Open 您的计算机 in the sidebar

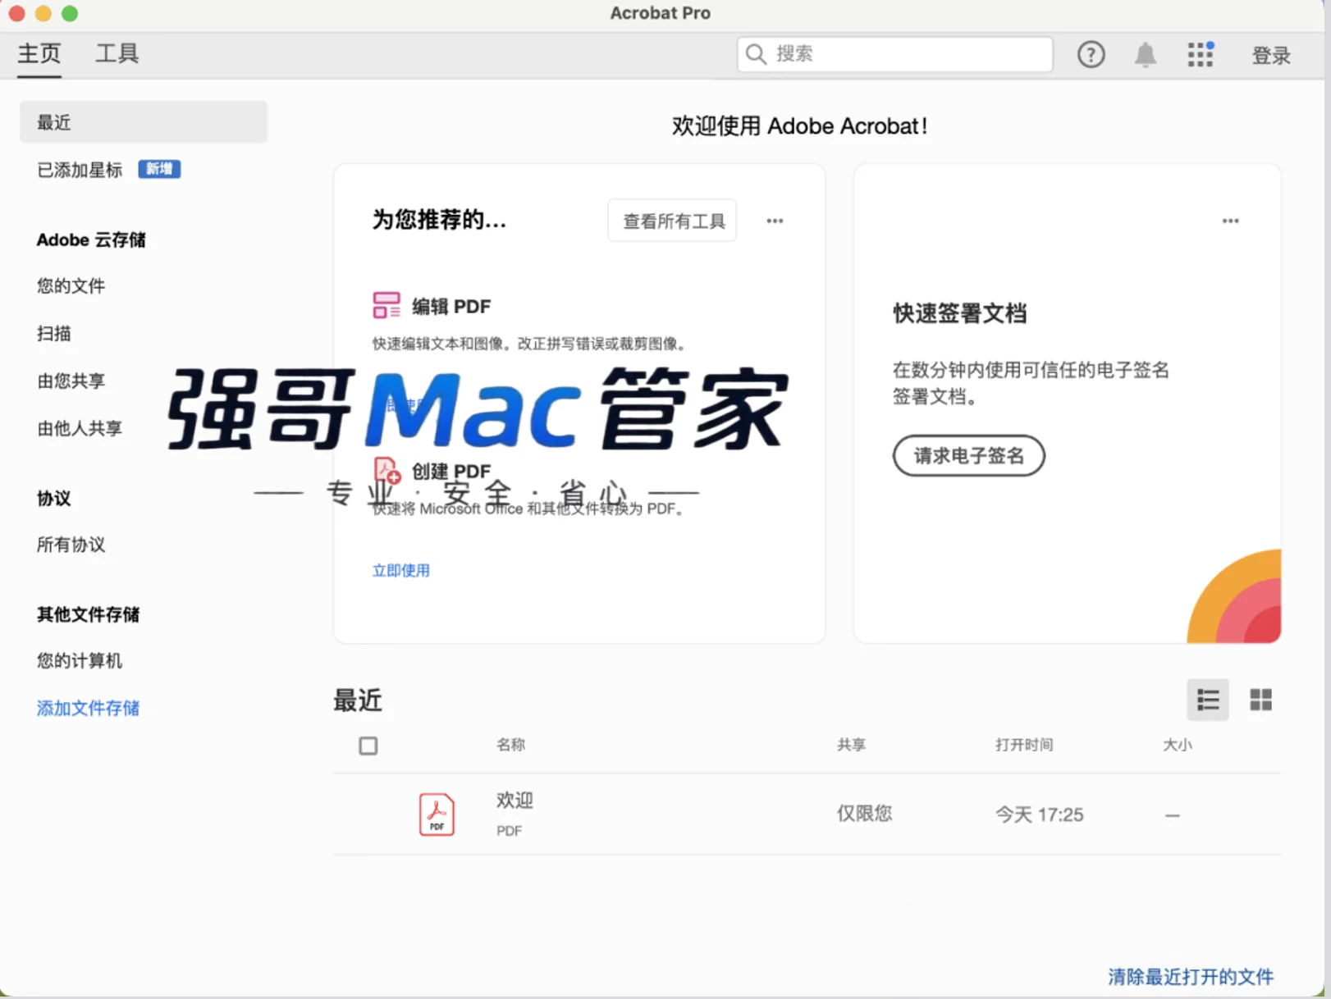click(80, 661)
